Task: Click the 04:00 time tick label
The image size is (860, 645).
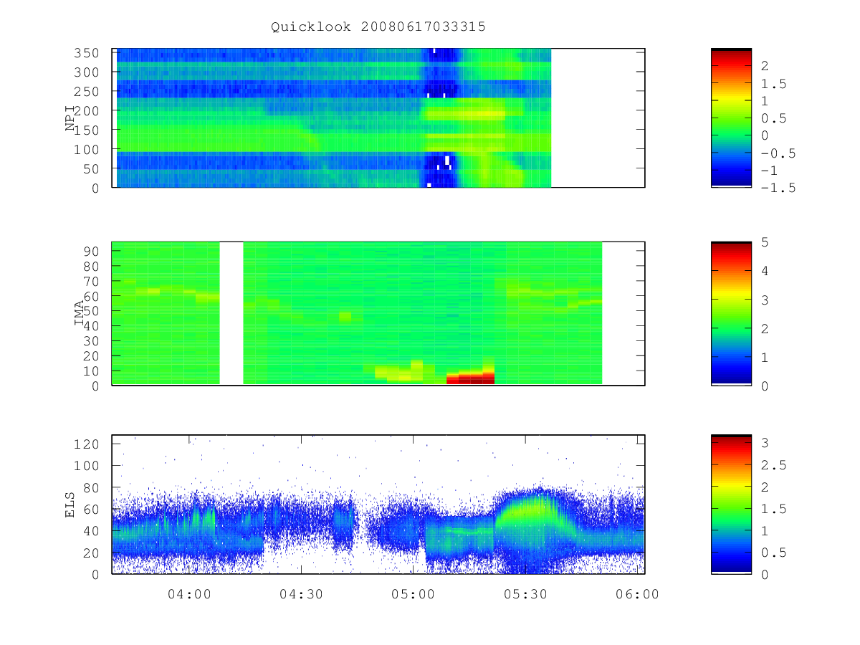Action: pos(189,593)
